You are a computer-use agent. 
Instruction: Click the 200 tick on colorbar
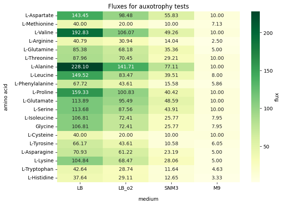pyautogui.click(x=268, y=33)
